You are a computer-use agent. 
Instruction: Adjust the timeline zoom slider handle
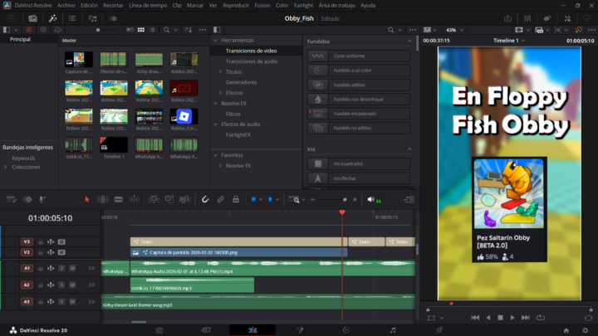click(345, 199)
